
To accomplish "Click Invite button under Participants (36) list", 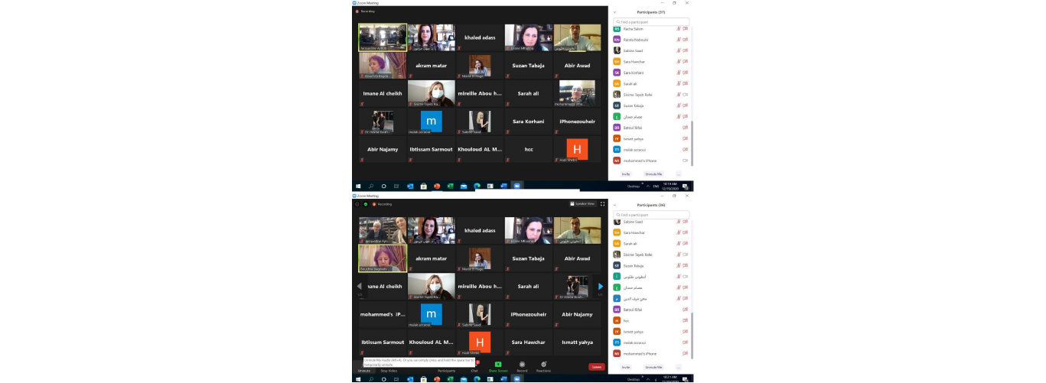I will point(625,367).
